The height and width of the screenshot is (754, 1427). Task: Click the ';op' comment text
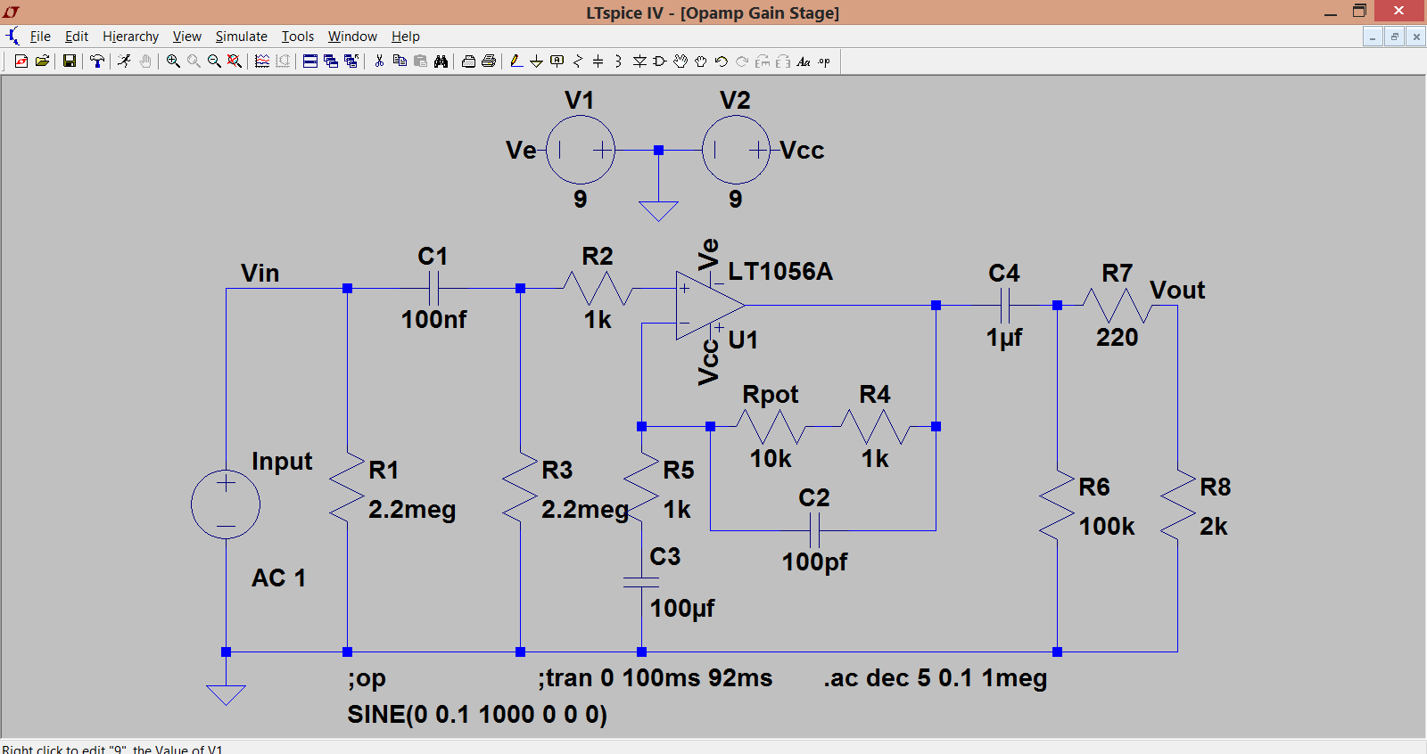(x=367, y=679)
